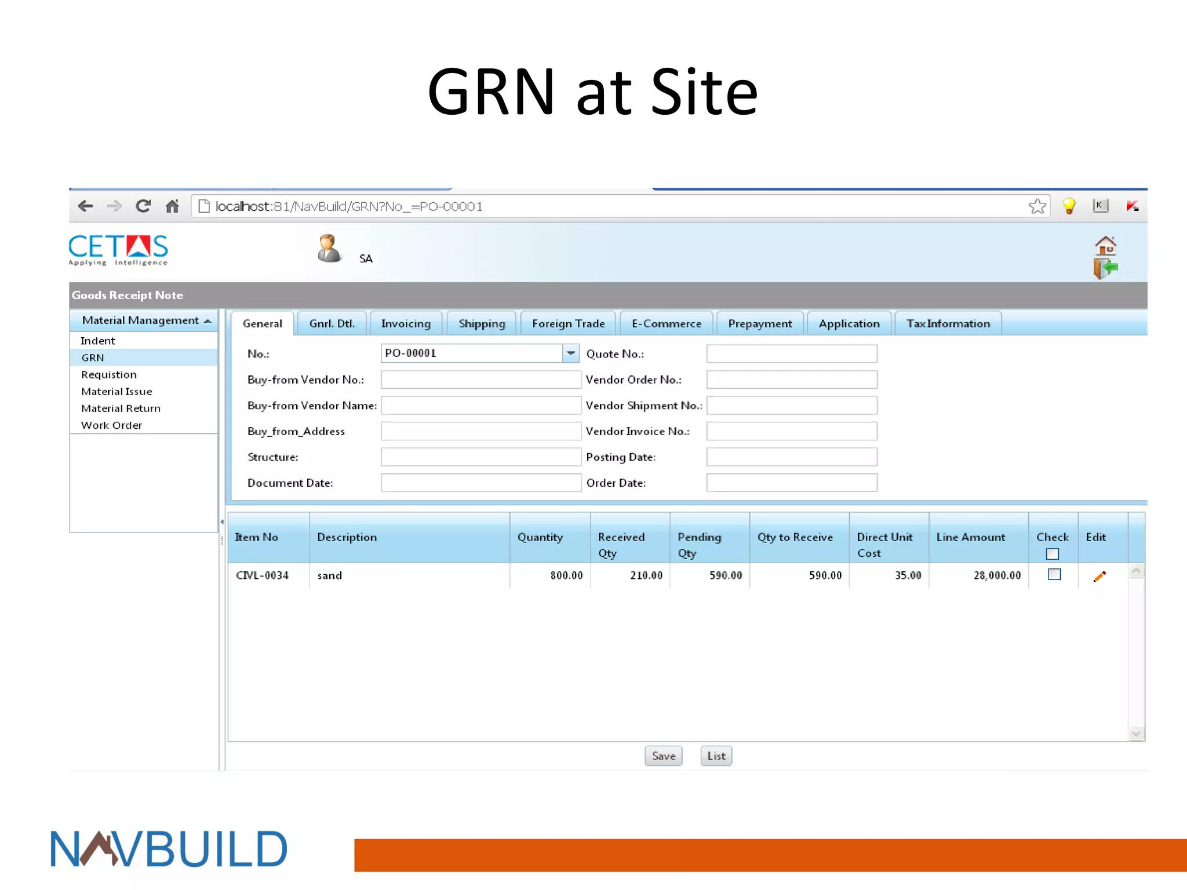Click the List button
The width and height of the screenshot is (1187, 890).
click(716, 756)
